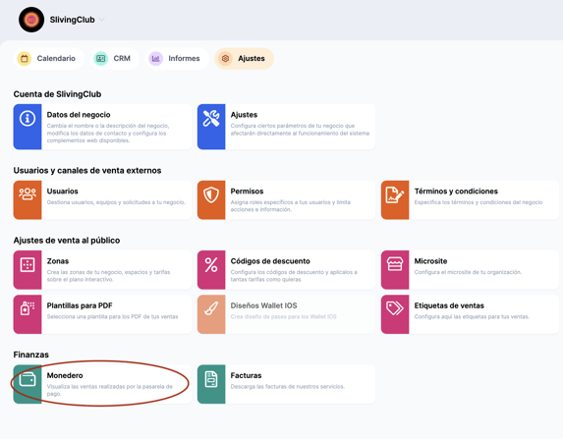Open the Zonas grid icon
The height and width of the screenshot is (439, 563).
(x=28, y=265)
